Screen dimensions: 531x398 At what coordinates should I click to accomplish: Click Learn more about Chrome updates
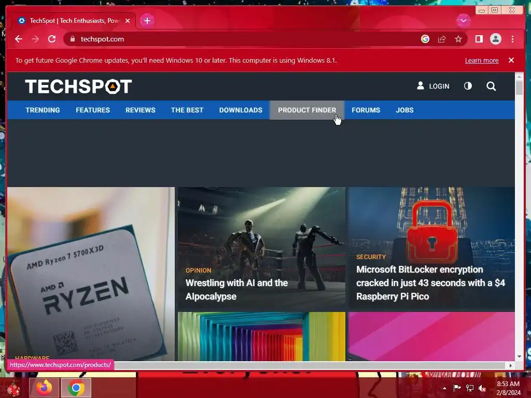click(482, 60)
